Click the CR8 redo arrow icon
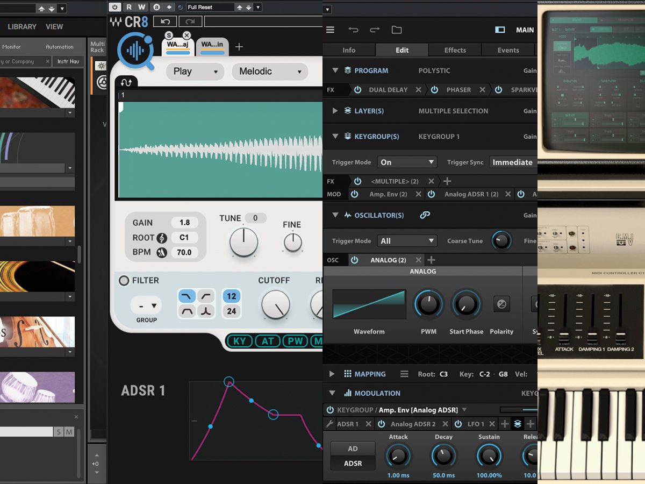This screenshot has height=484, width=645. 190,22
